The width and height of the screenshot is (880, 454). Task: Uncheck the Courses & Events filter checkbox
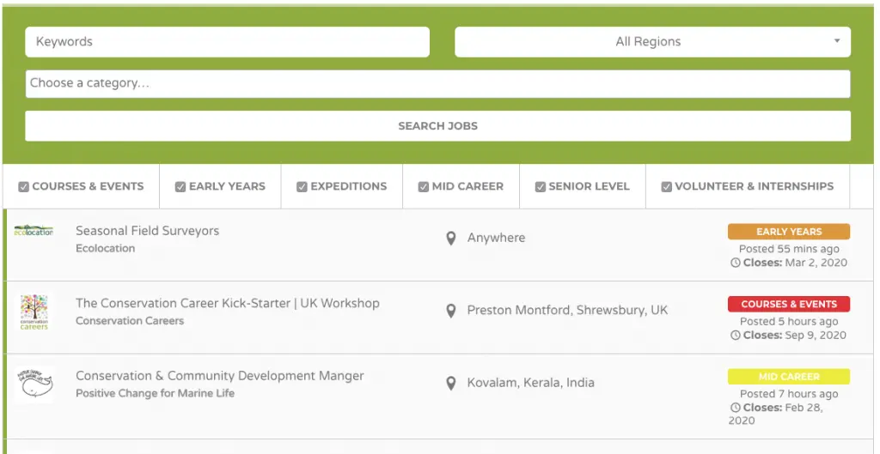23,186
